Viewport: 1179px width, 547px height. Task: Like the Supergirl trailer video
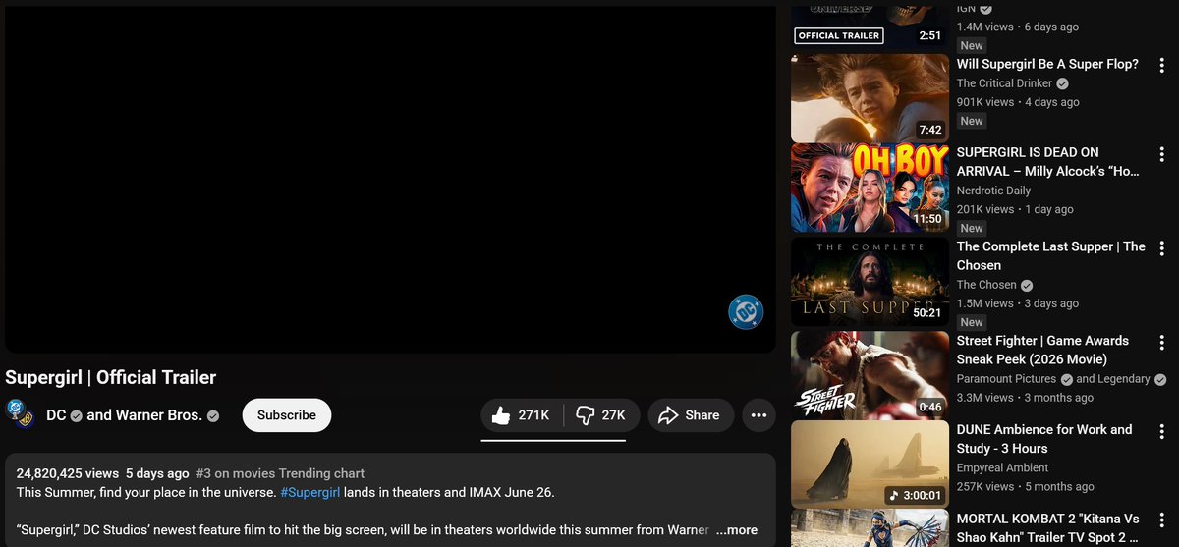coord(522,415)
